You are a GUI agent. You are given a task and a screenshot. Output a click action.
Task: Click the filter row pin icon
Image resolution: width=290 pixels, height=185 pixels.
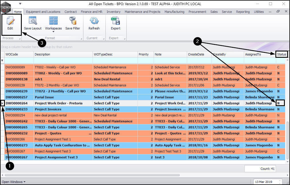pos(2,60)
